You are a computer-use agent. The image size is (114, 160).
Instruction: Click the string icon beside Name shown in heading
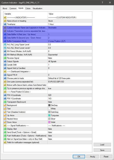[x=5, y=21]
